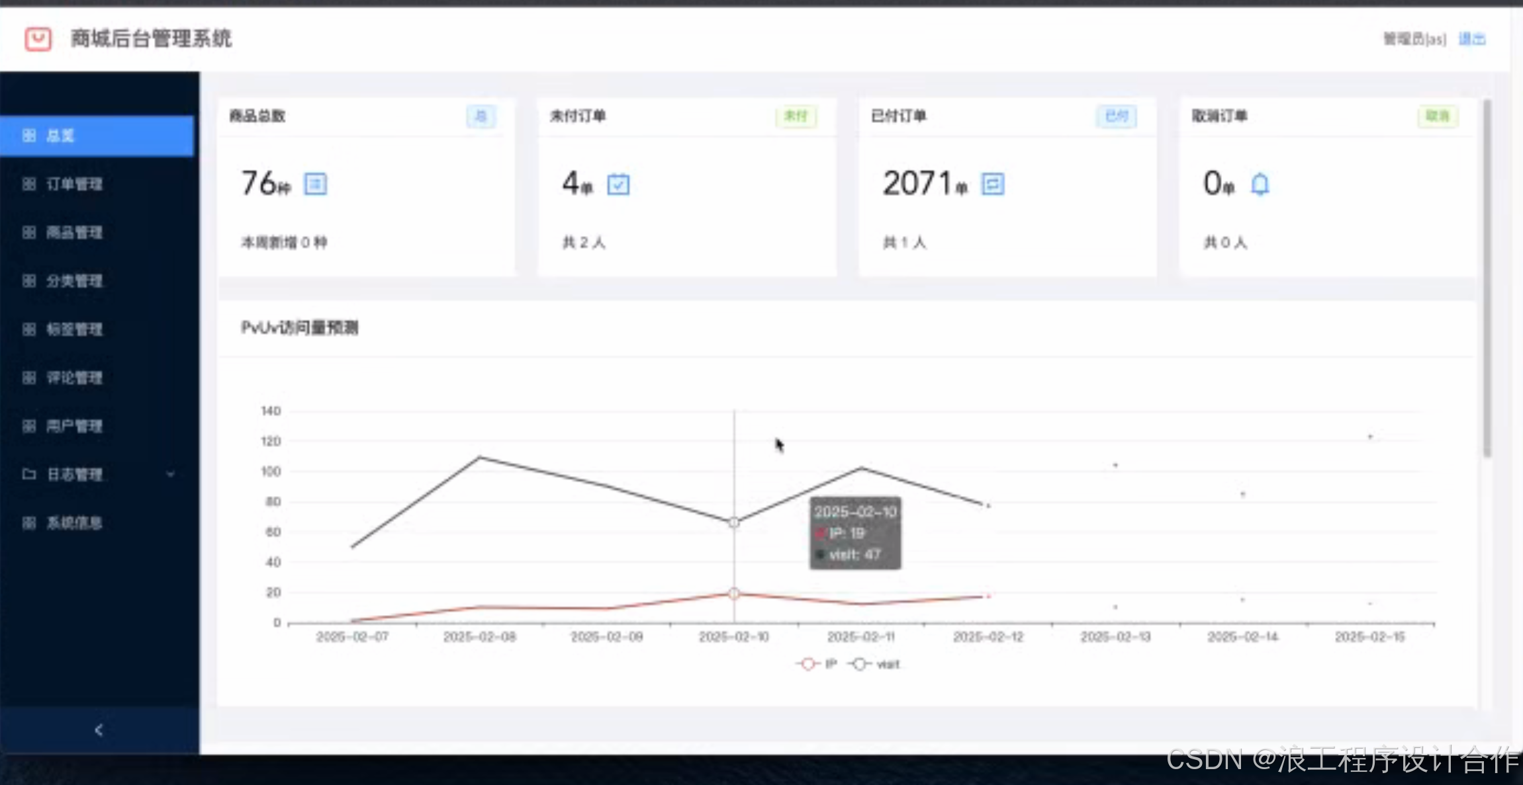Click the 2025-02-10 visit data point

tap(734, 522)
